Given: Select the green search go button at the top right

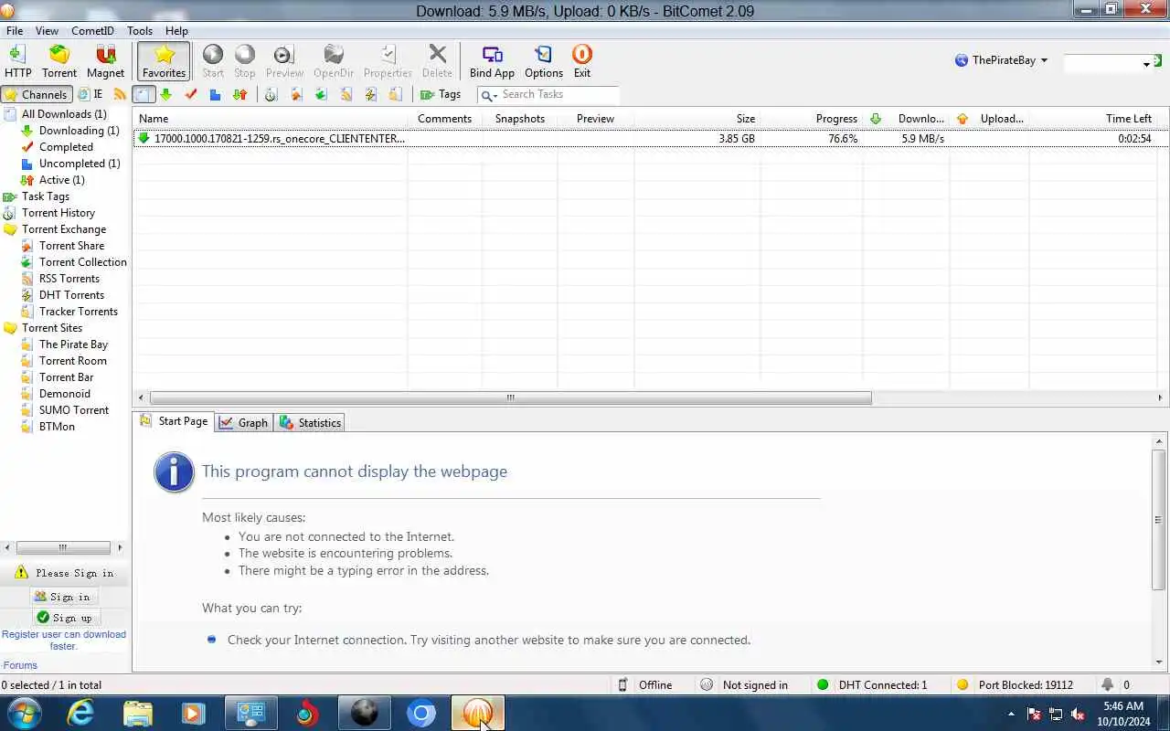Looking at the screenshot, I should (1158, 60).
